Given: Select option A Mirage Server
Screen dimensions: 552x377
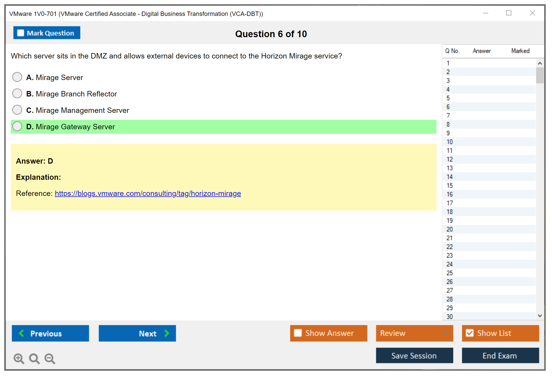Looking at the screenshot, I should pos(17,77).
